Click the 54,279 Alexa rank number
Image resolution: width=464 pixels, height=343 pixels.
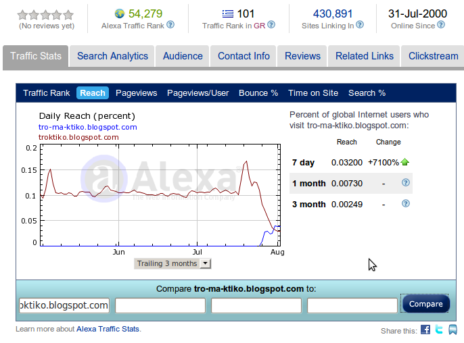[145, 14]
